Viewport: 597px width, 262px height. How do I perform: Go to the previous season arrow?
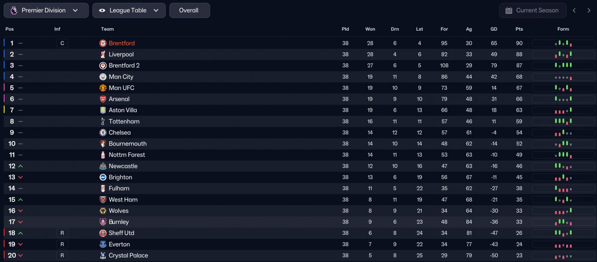[575, 10]
